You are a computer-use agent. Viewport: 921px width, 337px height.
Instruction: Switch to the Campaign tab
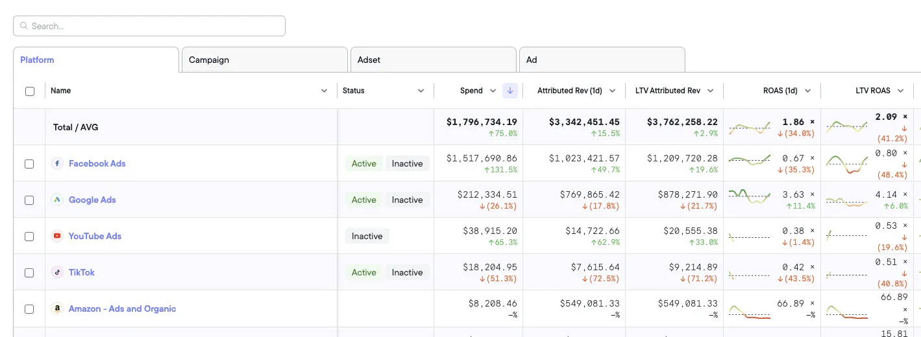tap(265, 60)
